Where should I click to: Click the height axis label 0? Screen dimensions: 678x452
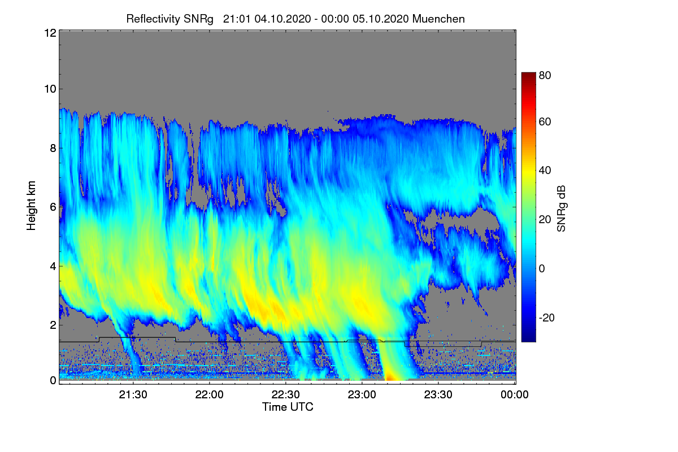tap(53, 380)
